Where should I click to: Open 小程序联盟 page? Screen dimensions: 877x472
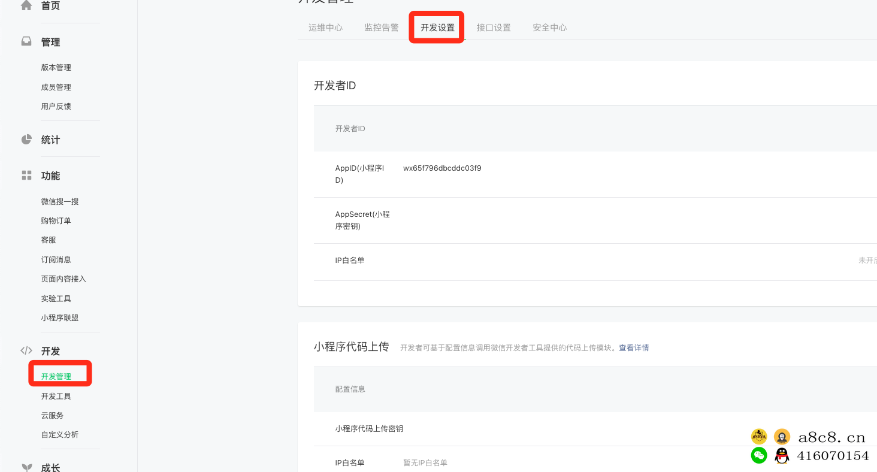[60, 318]
